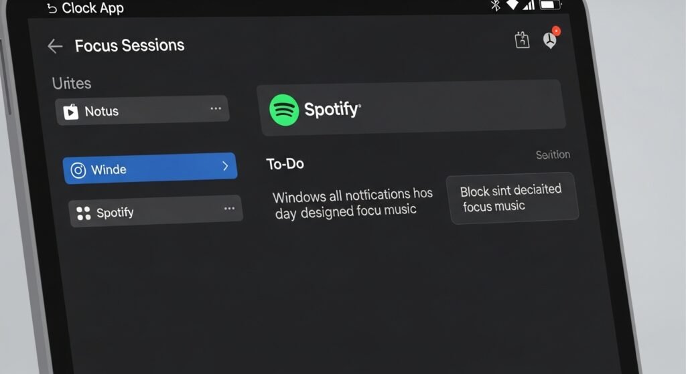Screen dimensions: 686x374
Task: Click the battery indicator
Action: click(x=551, y=5)
